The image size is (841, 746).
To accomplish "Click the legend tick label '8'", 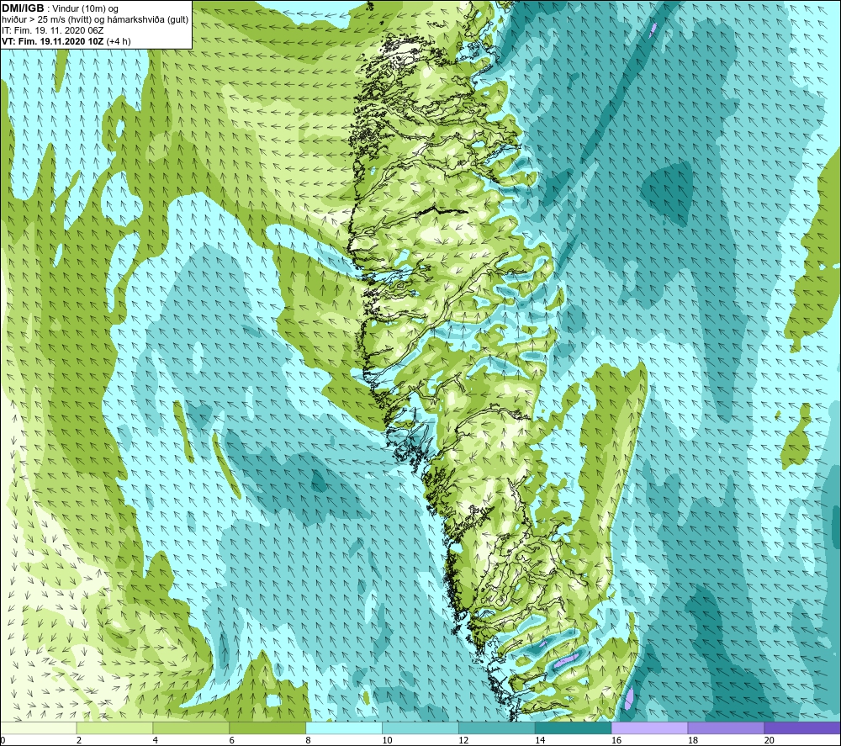I will tap(308, 740).
